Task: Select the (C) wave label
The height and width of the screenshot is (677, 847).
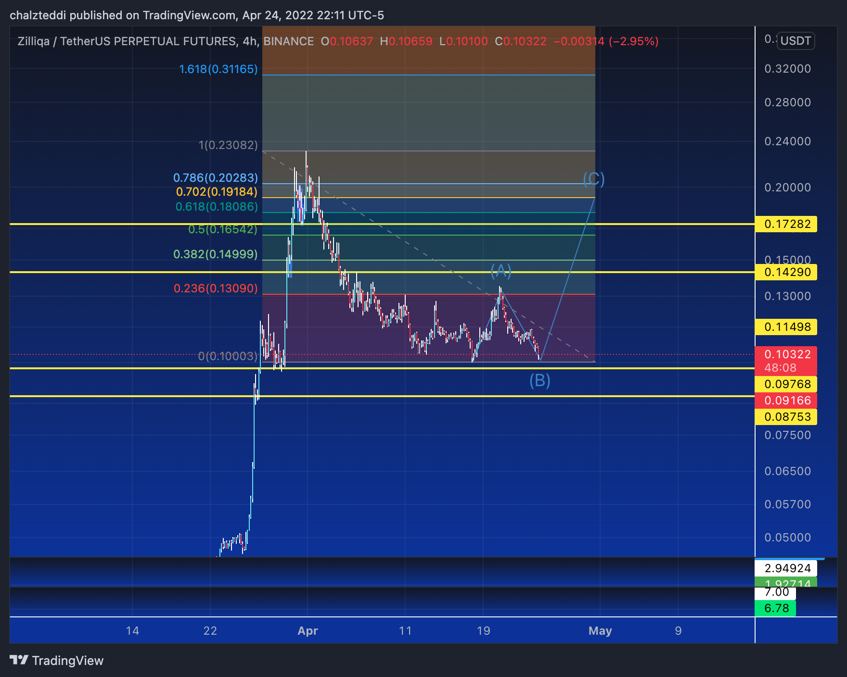Action: [x=593, y=179]
